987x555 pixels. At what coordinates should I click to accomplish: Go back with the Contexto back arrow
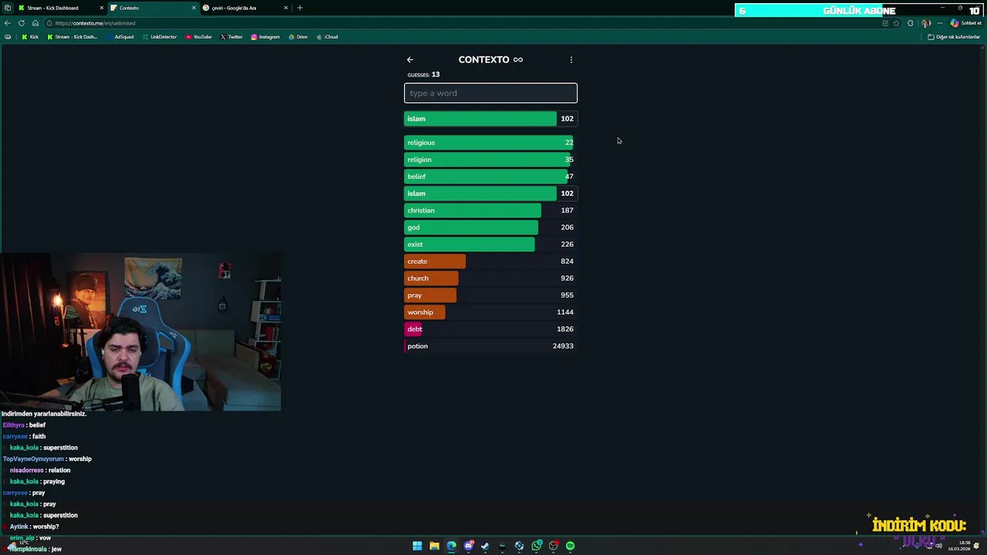pyautogui.click(x=410, y=59)
